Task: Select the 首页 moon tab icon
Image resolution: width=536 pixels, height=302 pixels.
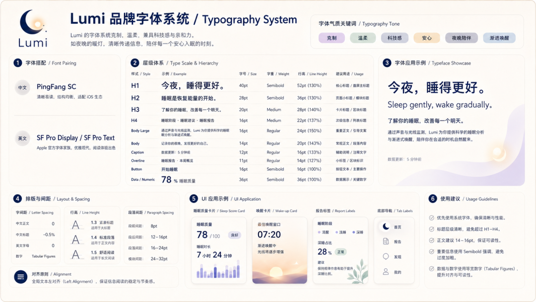Action: [x=386, y=226]
